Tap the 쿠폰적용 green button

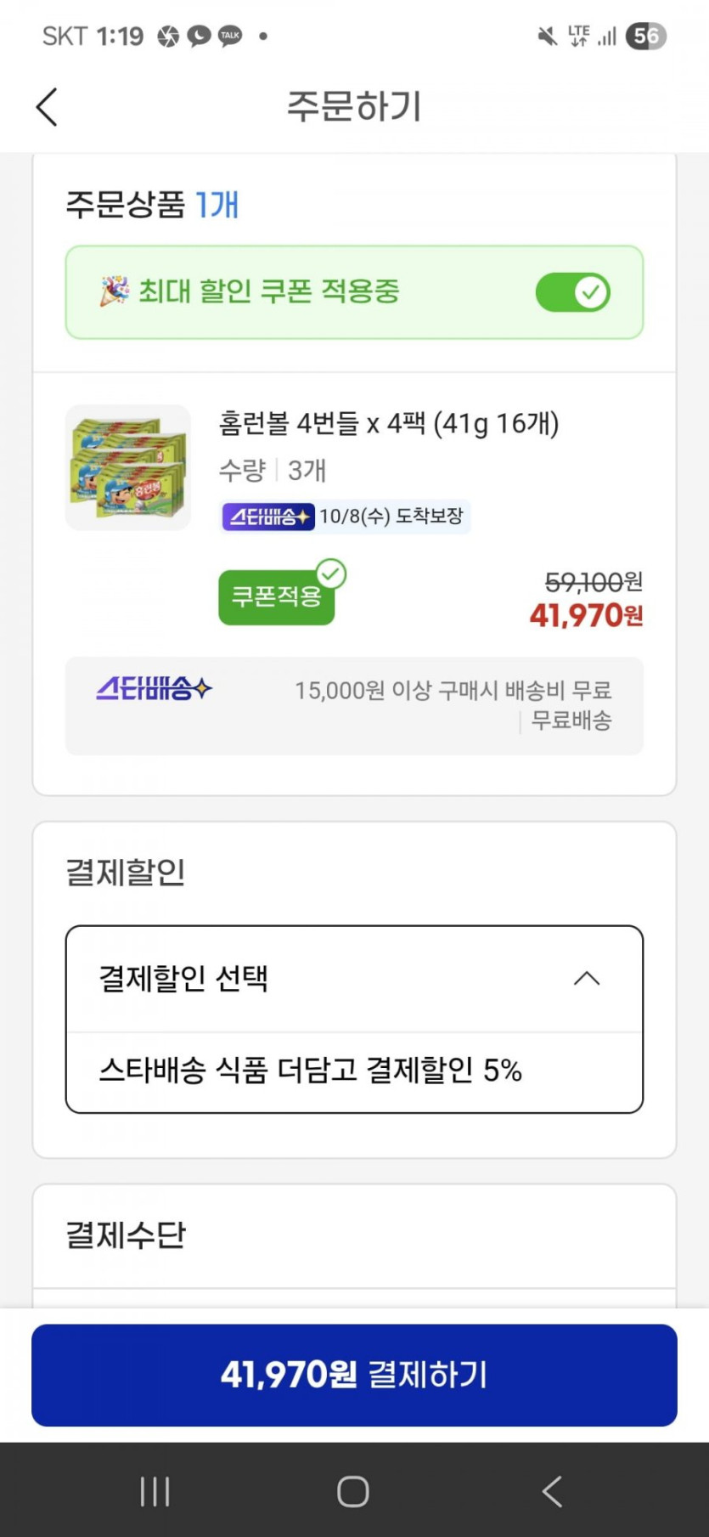[274, 598]
